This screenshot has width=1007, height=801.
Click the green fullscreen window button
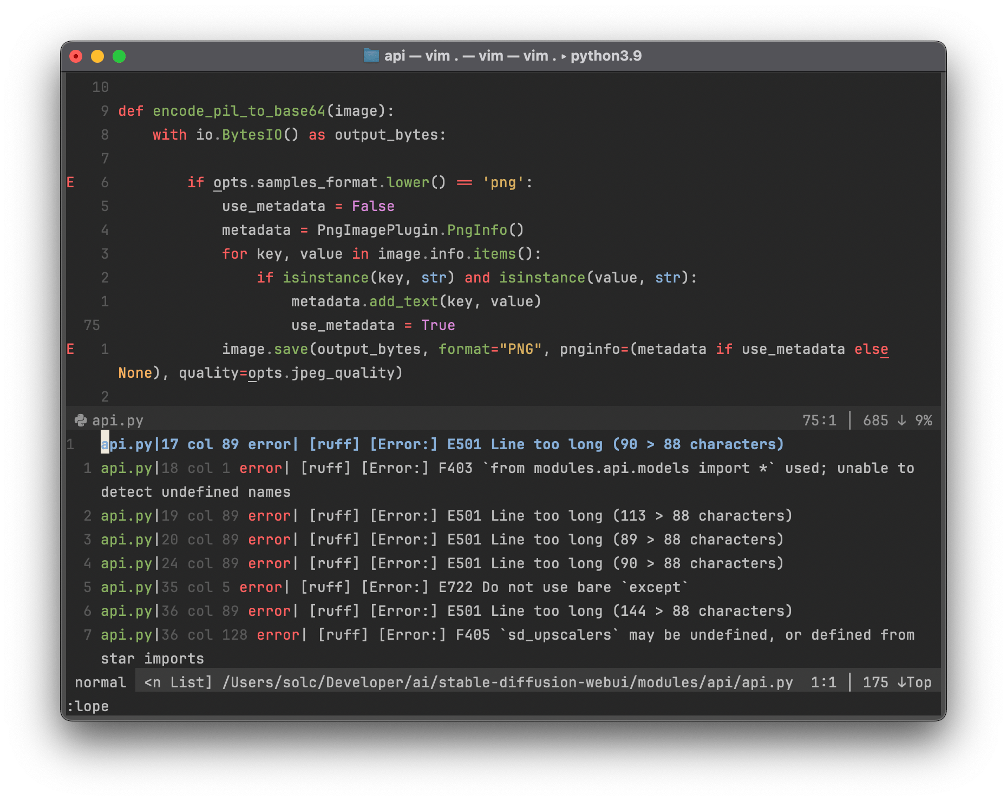(x=119, y=56)
